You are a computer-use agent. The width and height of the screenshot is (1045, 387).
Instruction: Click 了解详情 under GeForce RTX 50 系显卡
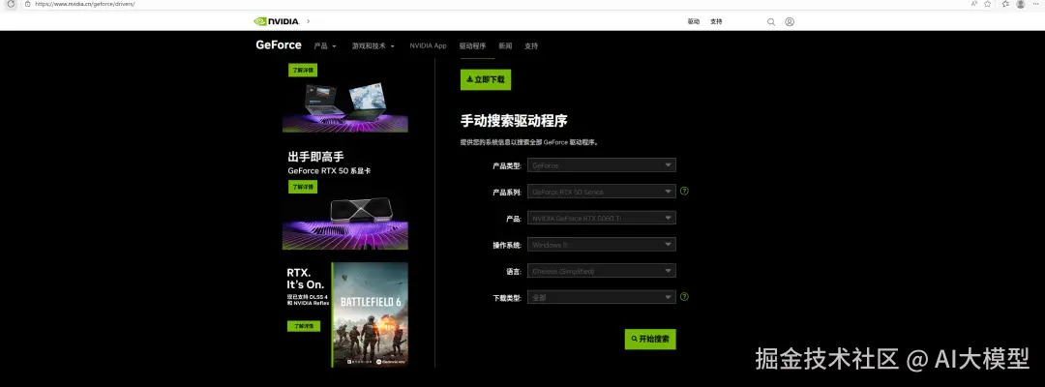[x=303, y=187]
